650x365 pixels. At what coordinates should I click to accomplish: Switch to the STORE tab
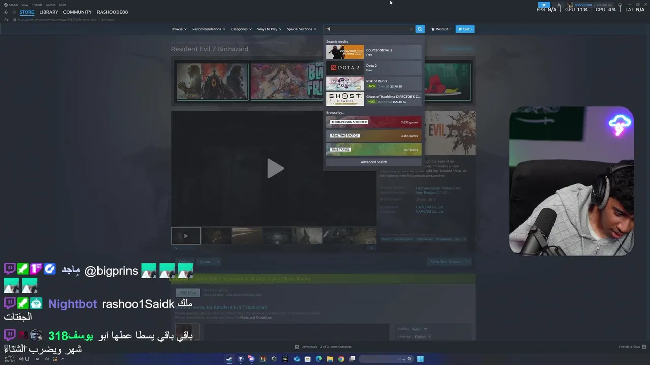pyautogui.click(x=27, y=12)
